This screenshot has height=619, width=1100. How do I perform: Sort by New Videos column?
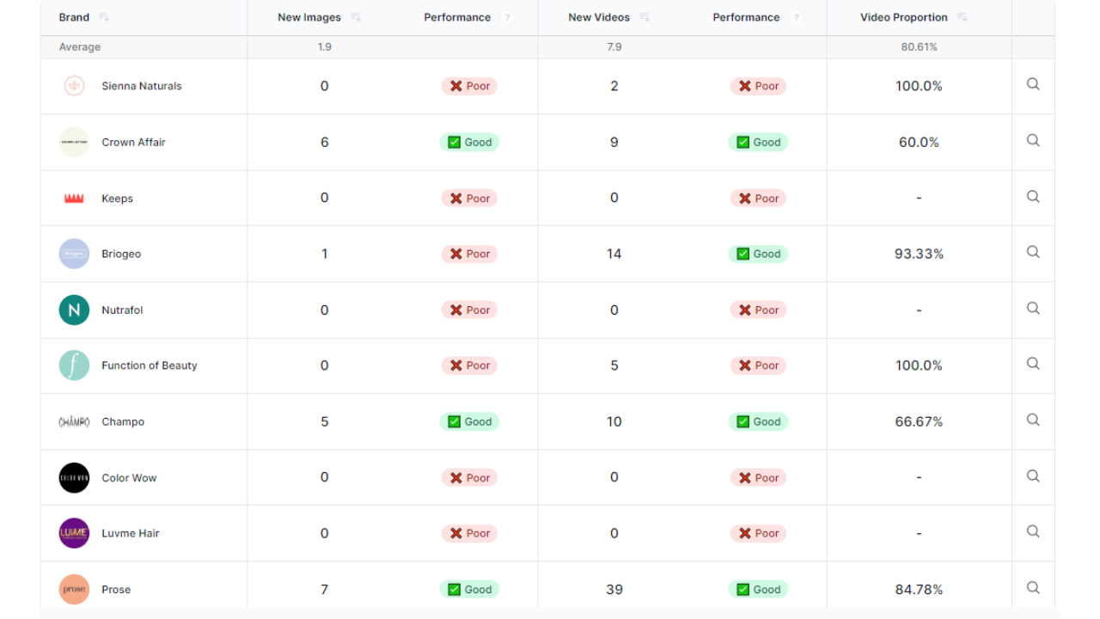pyautogui.click(x=645, y=18)
